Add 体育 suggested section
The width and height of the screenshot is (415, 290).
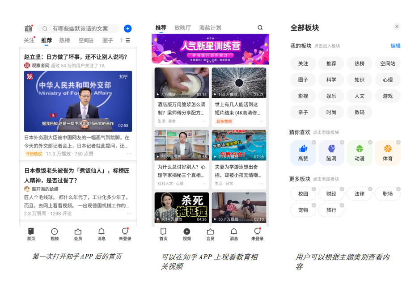[388, 153]
